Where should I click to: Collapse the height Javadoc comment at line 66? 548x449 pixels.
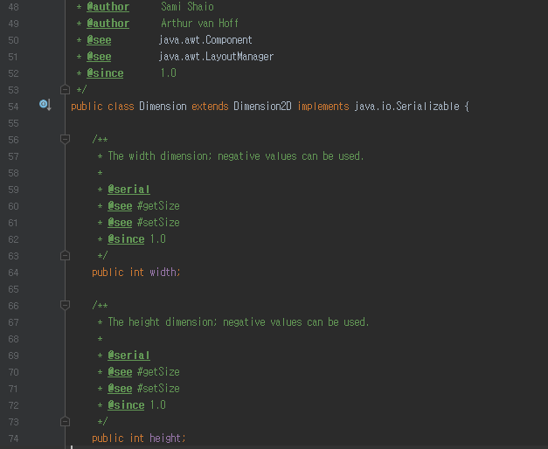pyautogui.click(x=65, y=306)
